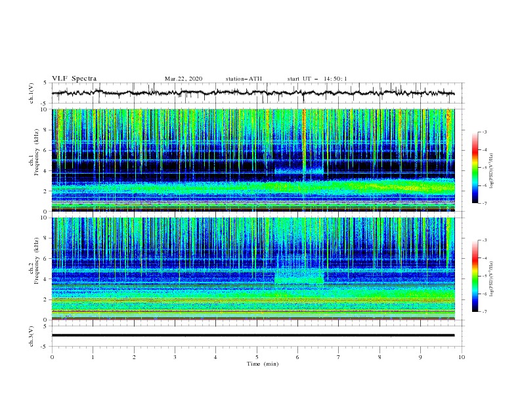Click time axis tick label "2"

(134, 357)
